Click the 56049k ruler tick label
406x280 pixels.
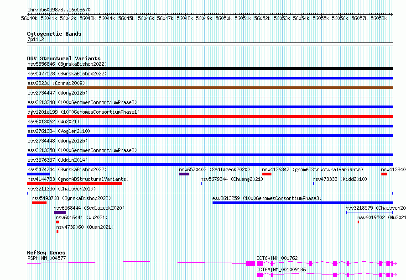click(204, 18)
